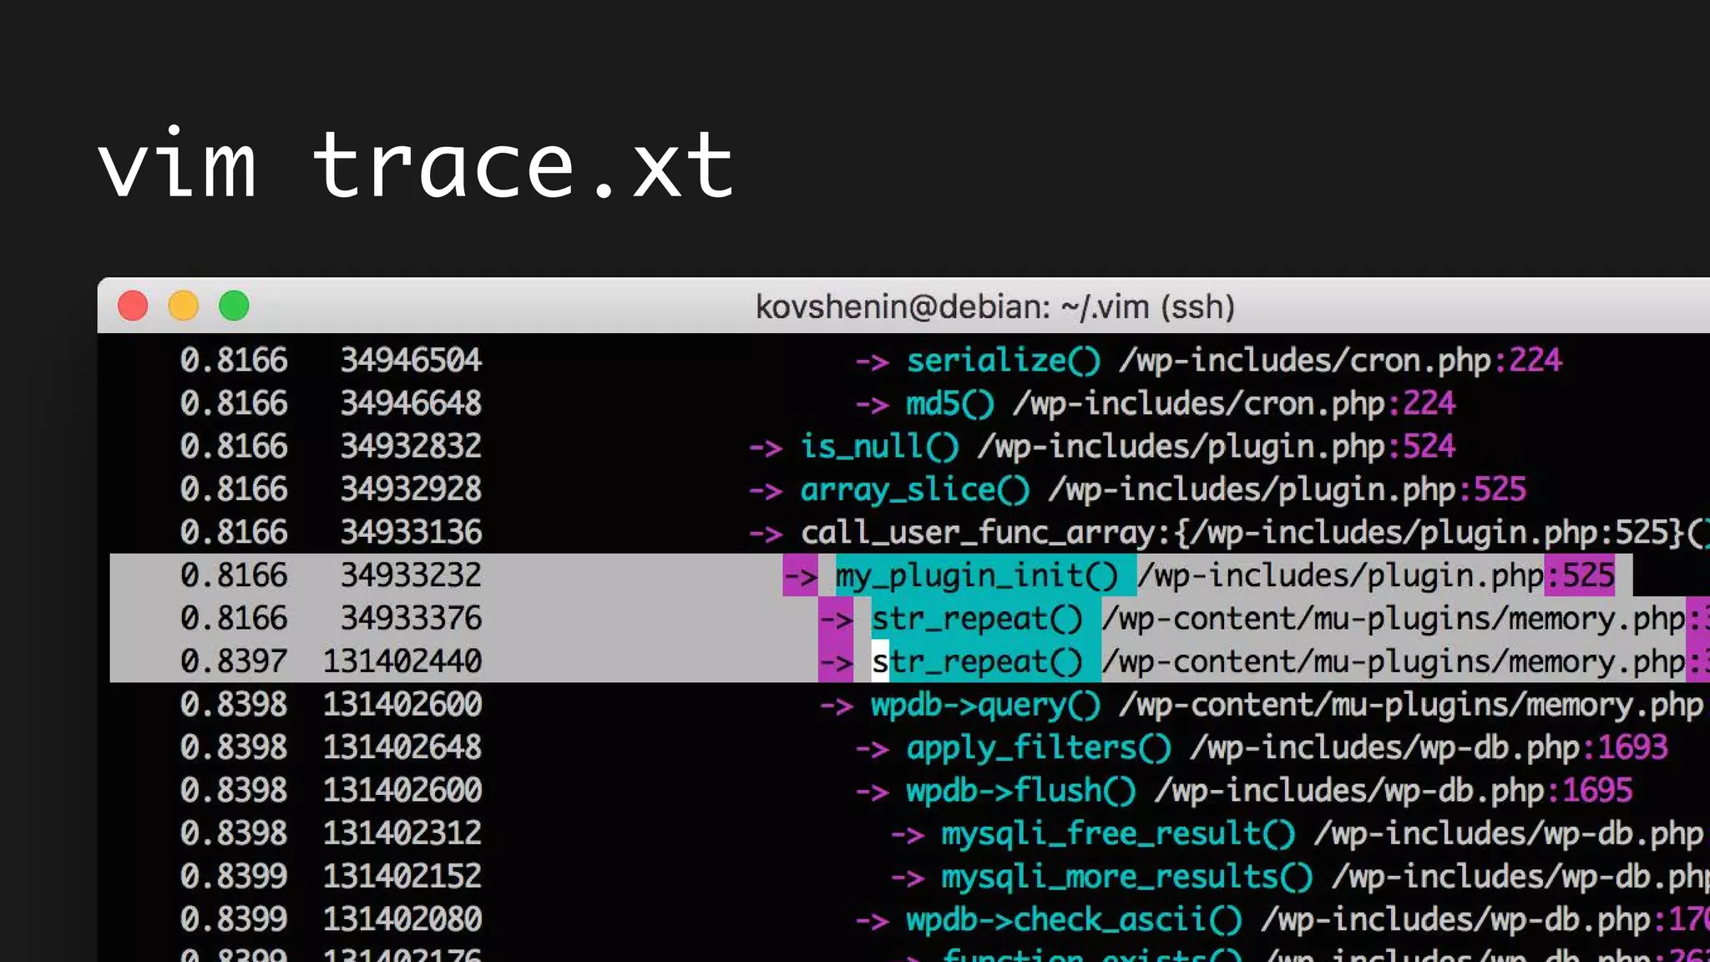Click the arrow before my_plugin_init()
Viewport: 1710px width, 962px height.
800,575
